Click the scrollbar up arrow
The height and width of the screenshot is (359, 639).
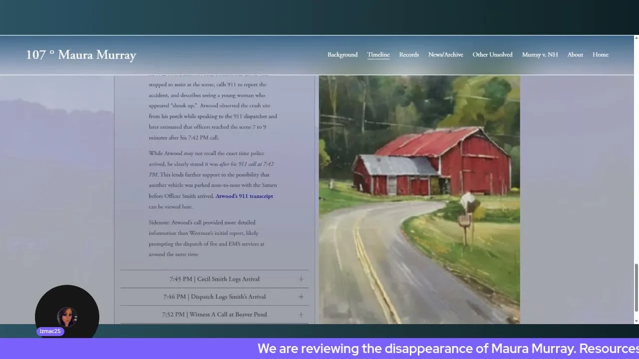tap(637, 38)
